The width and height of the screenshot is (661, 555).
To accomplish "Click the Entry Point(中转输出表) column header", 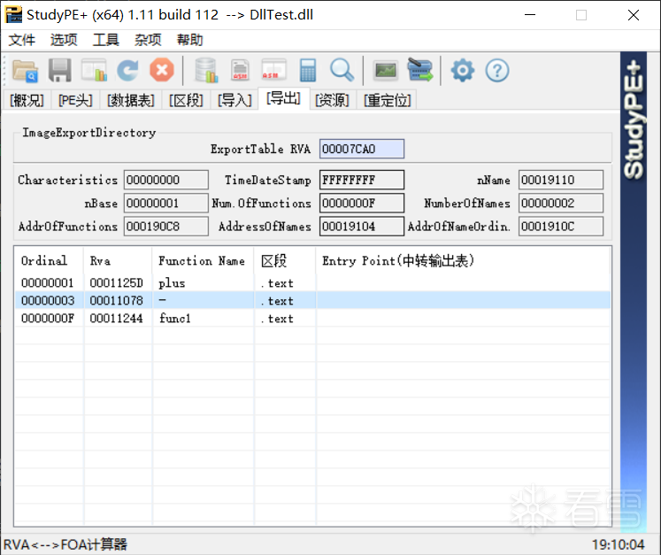I will [463, 261].
